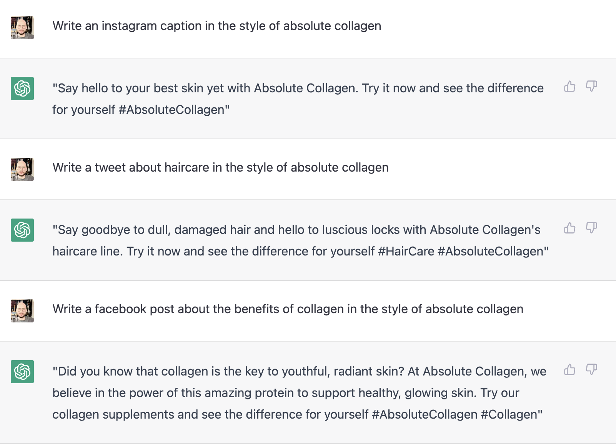Screen dimensions: 616x444
Task: Click ChatGPT logo beside haircare tweet reply
Action: [22, 230]
